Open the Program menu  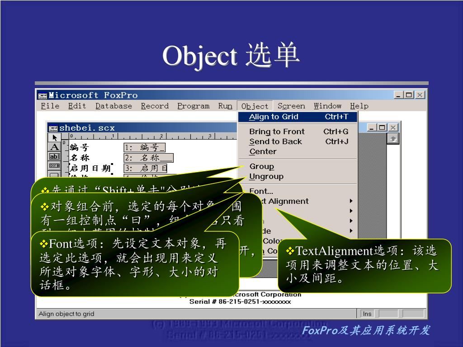point(194,106)
